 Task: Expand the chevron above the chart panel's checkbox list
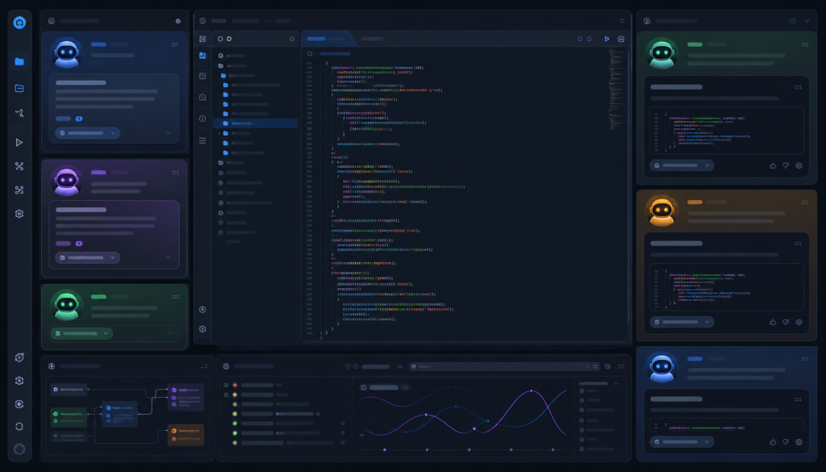point(615,383)
